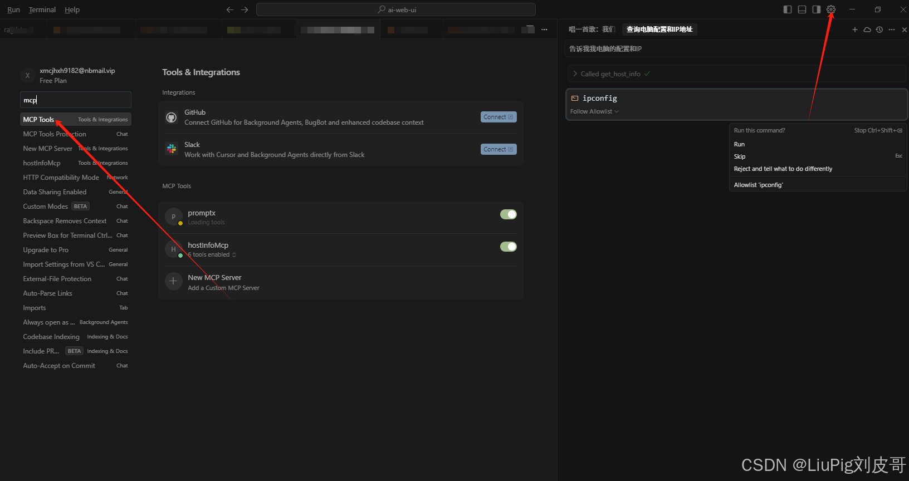Click the promptx server avatar icon
The width and height of the screenshot is (909, 481).
[174, 217]
